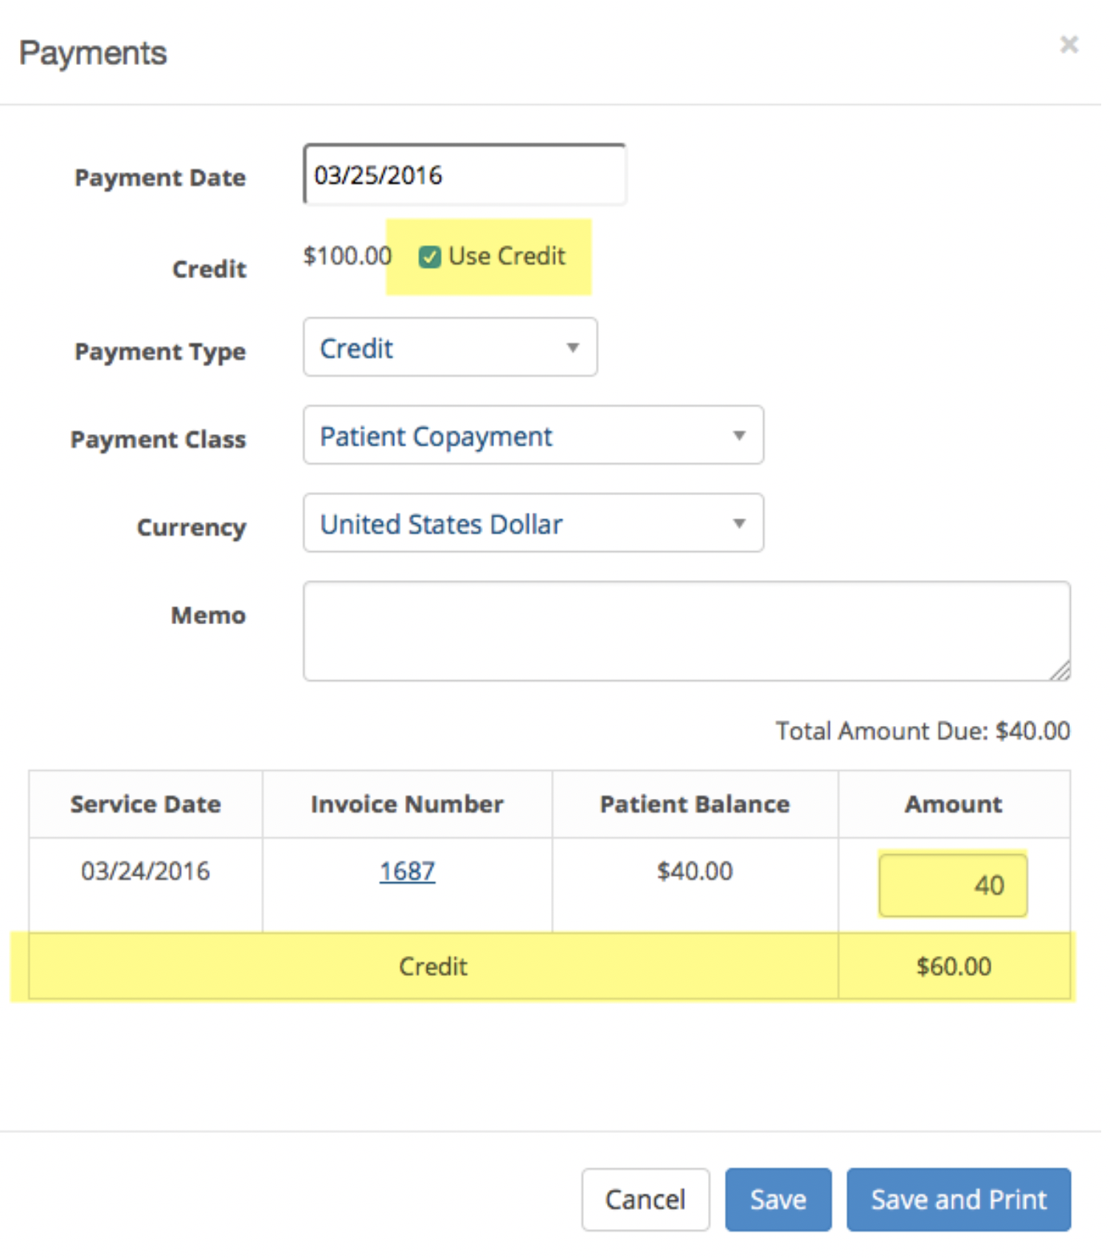
Task: Close the Payments dialog with the X icon
Action: pos(1068,45)
